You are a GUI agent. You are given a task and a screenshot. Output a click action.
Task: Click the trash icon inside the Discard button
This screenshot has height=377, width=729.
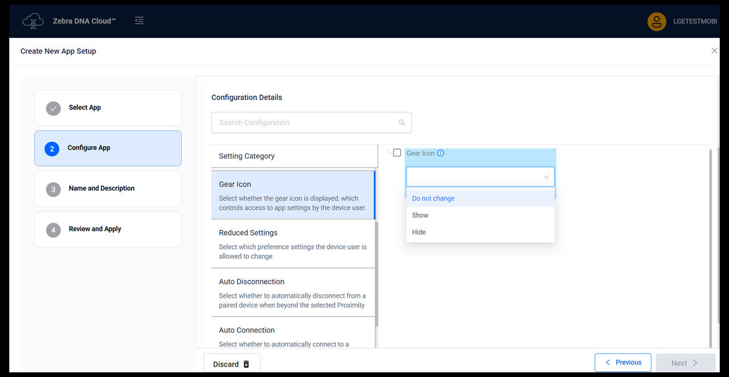[246, 363]
